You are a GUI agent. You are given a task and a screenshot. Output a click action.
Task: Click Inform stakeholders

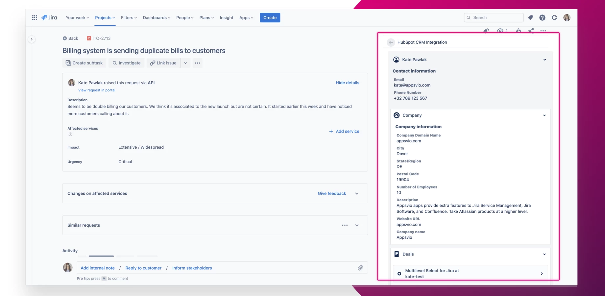(x=192, y=268)
